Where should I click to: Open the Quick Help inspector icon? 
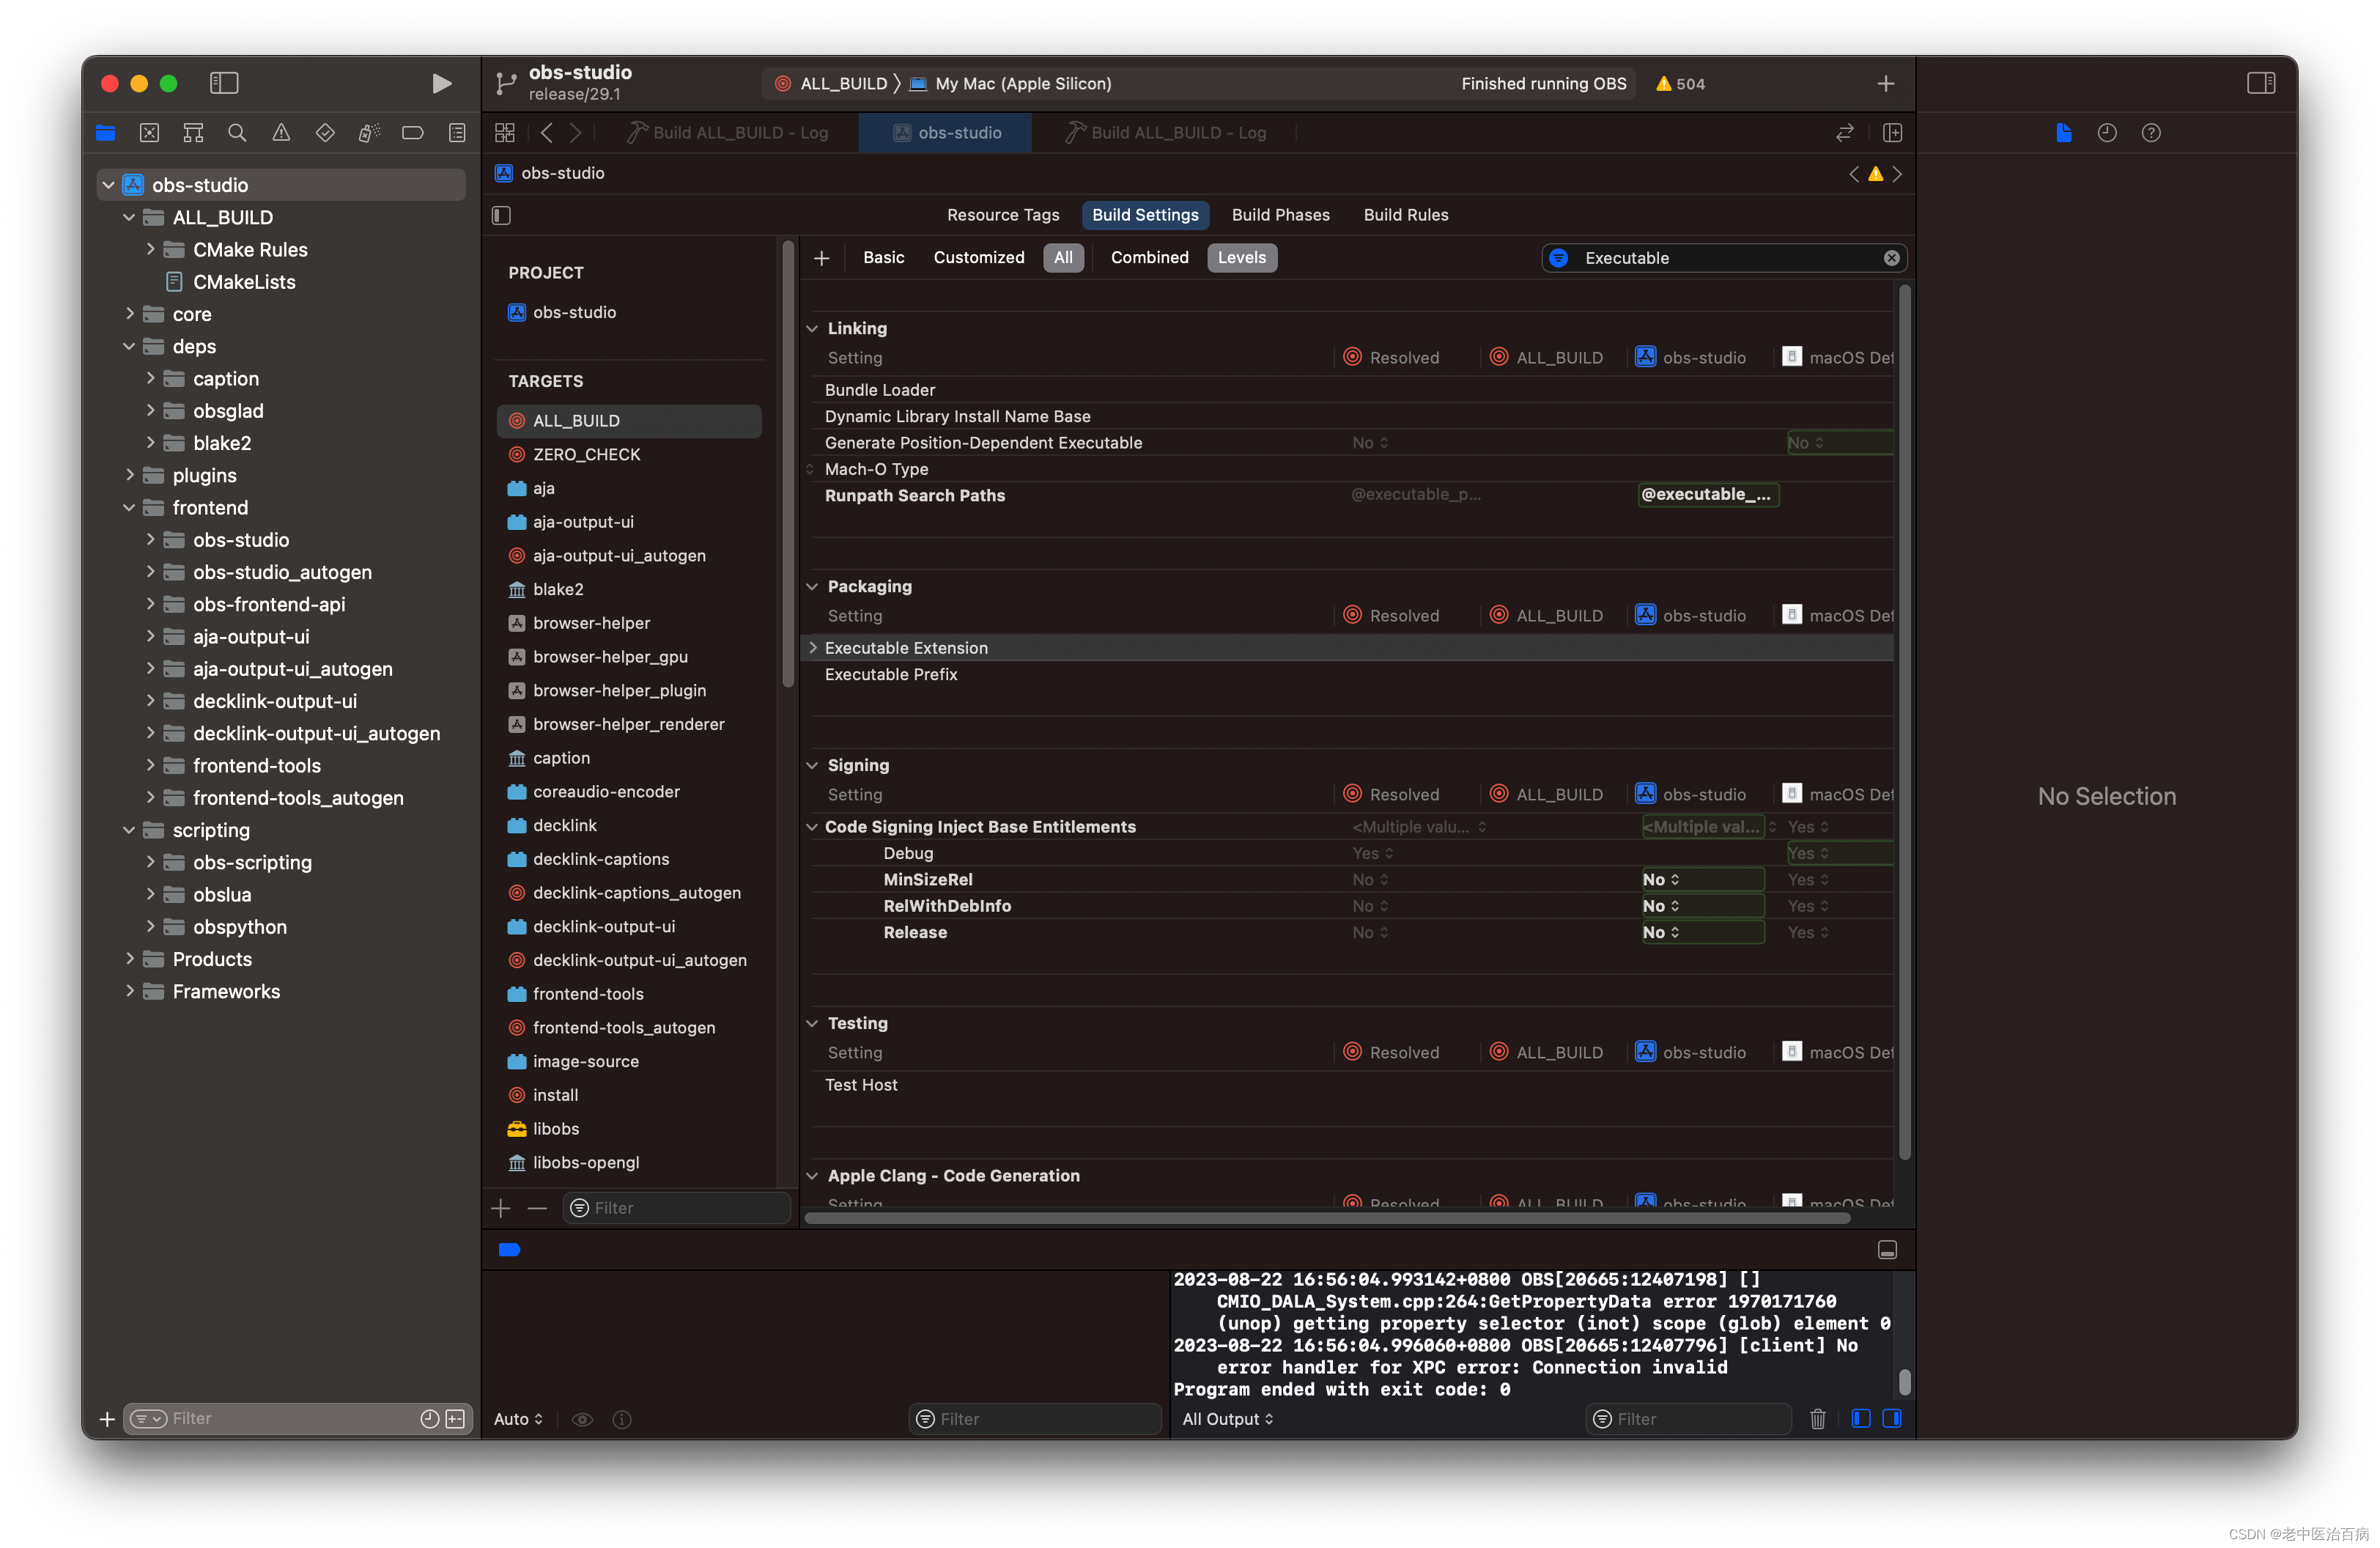pos(2151,132)
